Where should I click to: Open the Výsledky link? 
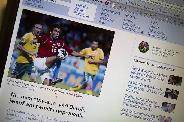pyautogui.click(x=82, y=5)
